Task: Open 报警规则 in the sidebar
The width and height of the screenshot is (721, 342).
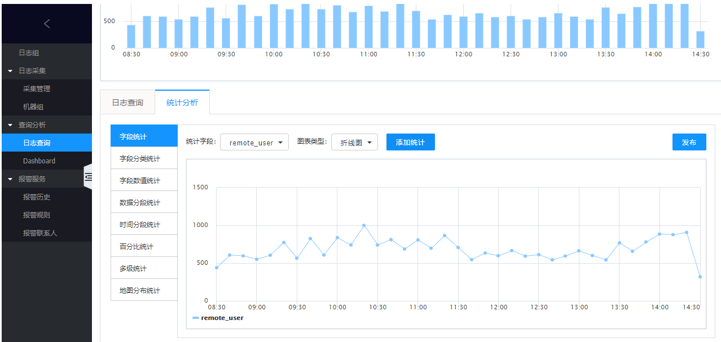Action: [37, 215]
